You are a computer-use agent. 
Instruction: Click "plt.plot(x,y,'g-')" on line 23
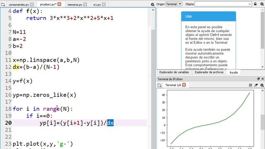tap(43, 144)
